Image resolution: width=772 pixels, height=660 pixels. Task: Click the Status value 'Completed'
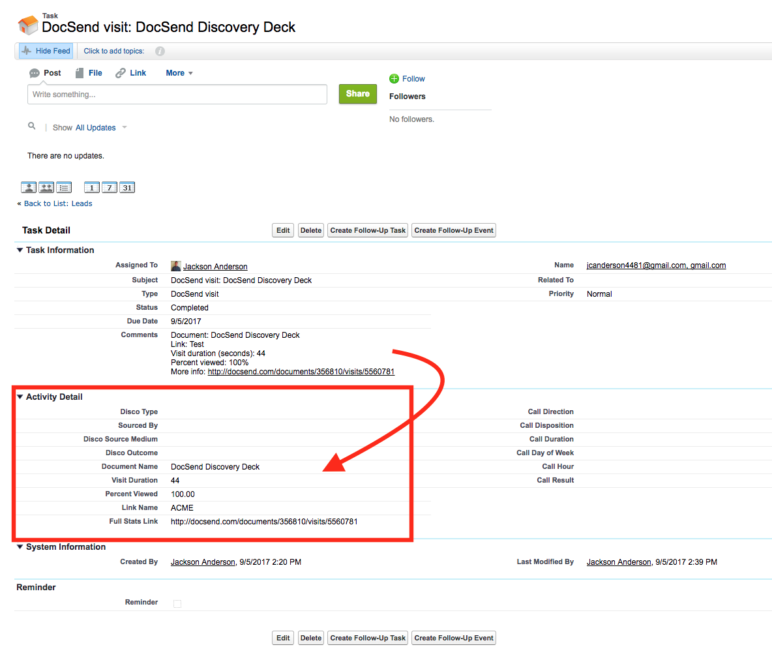point(190,308)
